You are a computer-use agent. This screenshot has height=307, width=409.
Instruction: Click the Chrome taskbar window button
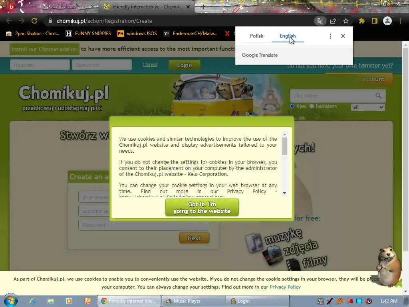[x=129, y=301]
